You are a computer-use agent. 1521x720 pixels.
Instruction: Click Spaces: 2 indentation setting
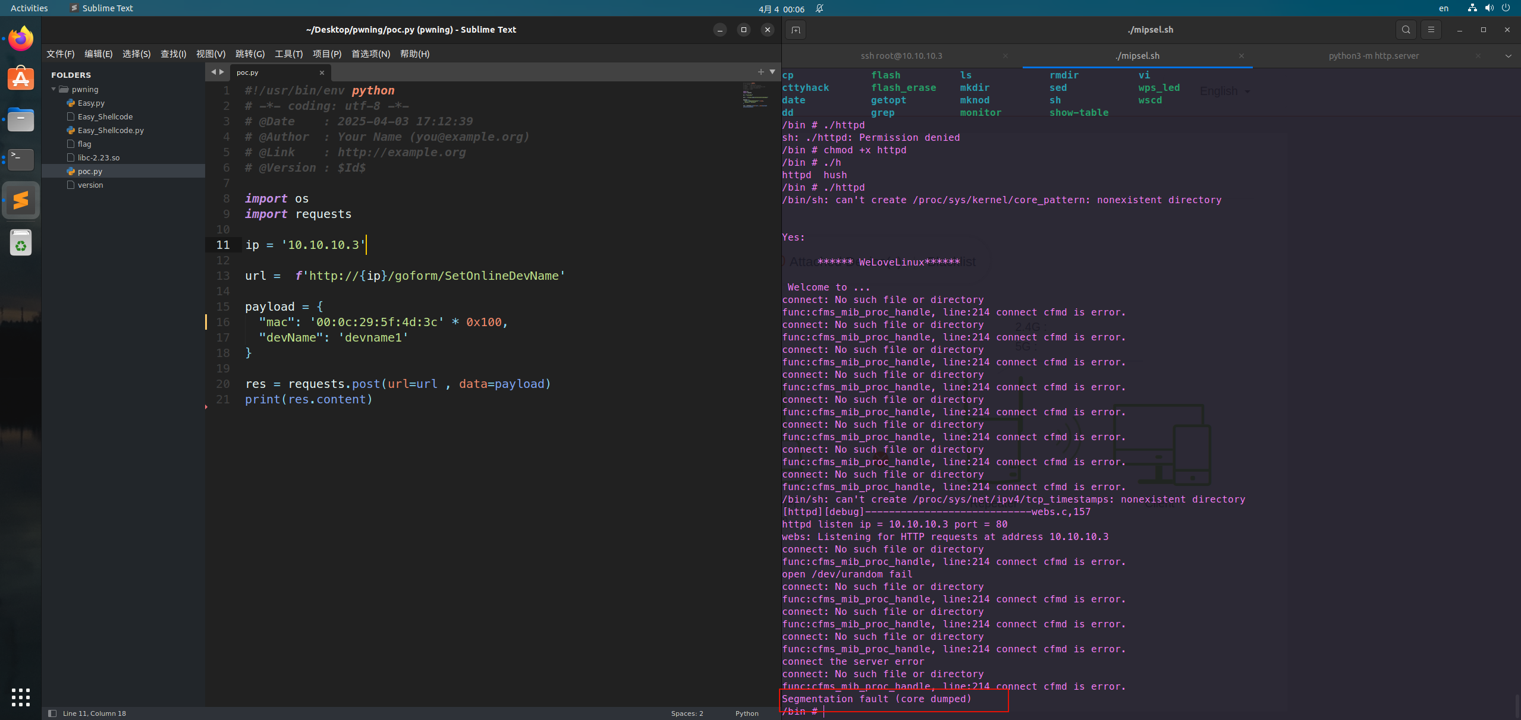687,713
